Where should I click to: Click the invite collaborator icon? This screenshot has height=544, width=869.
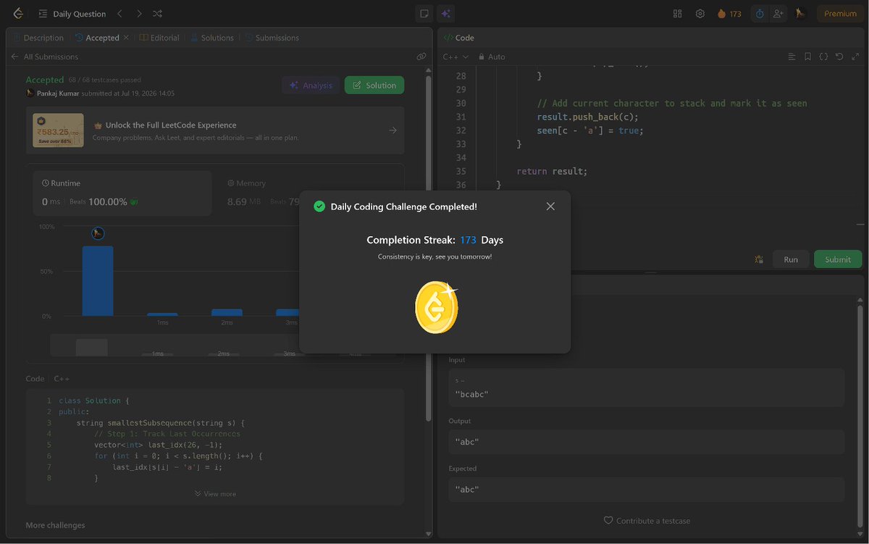[778, 14]
